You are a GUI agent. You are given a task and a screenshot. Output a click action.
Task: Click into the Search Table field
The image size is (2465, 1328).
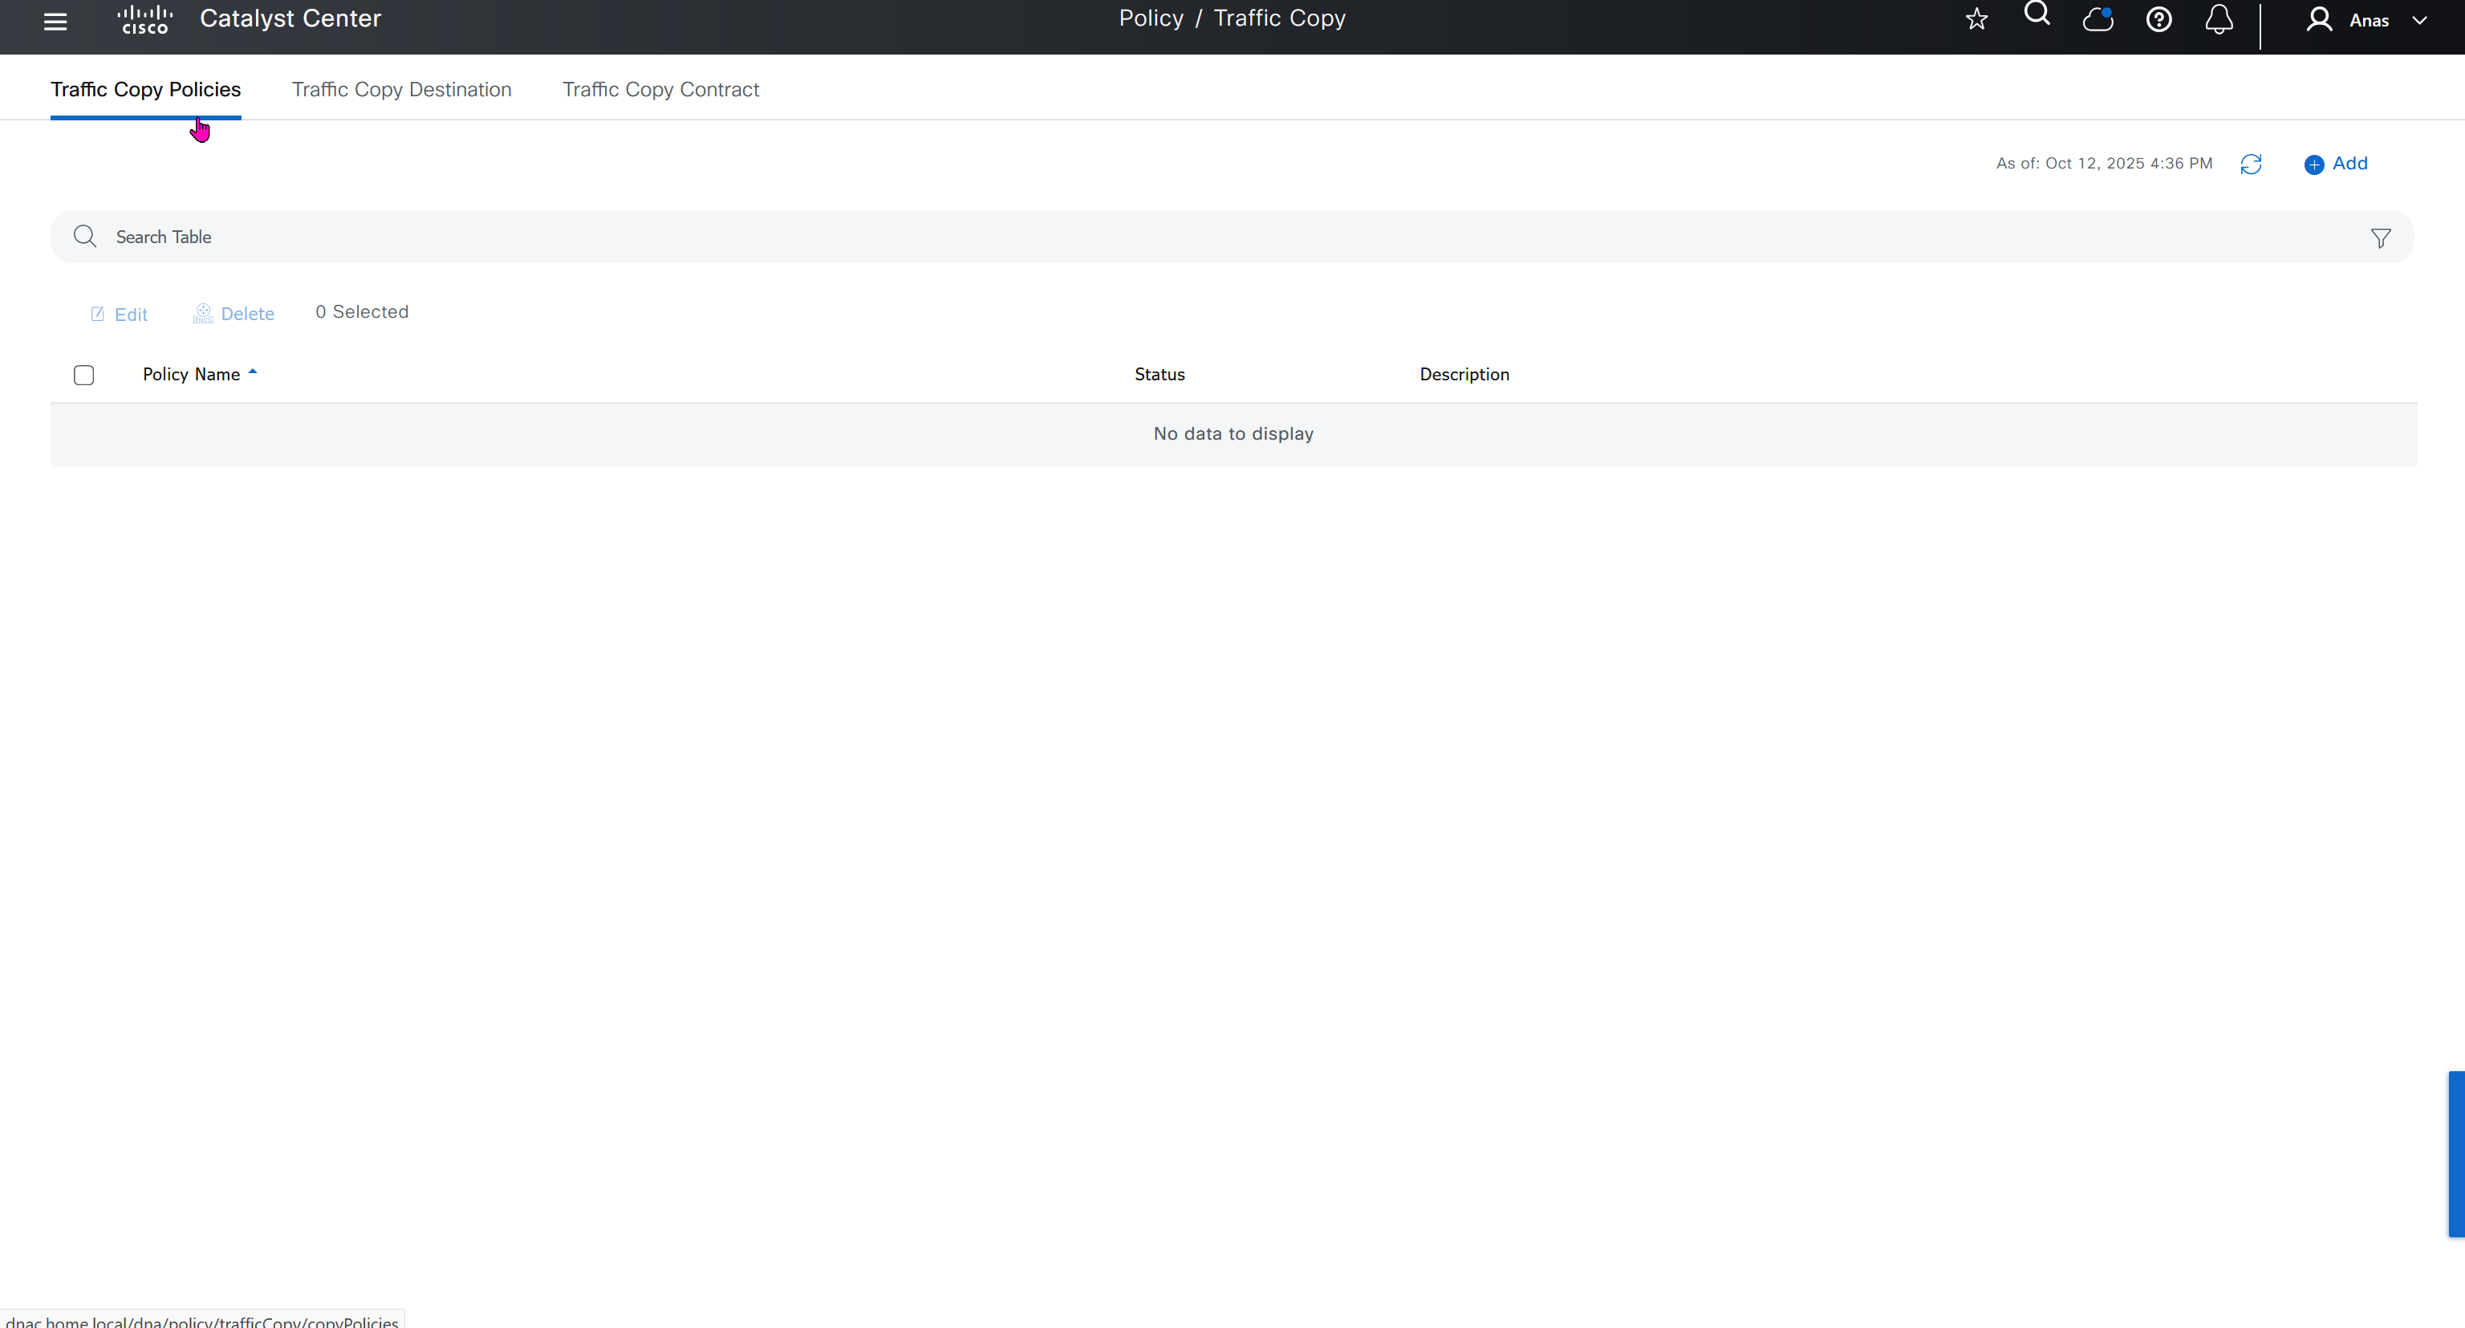[x=1148, y=238]
